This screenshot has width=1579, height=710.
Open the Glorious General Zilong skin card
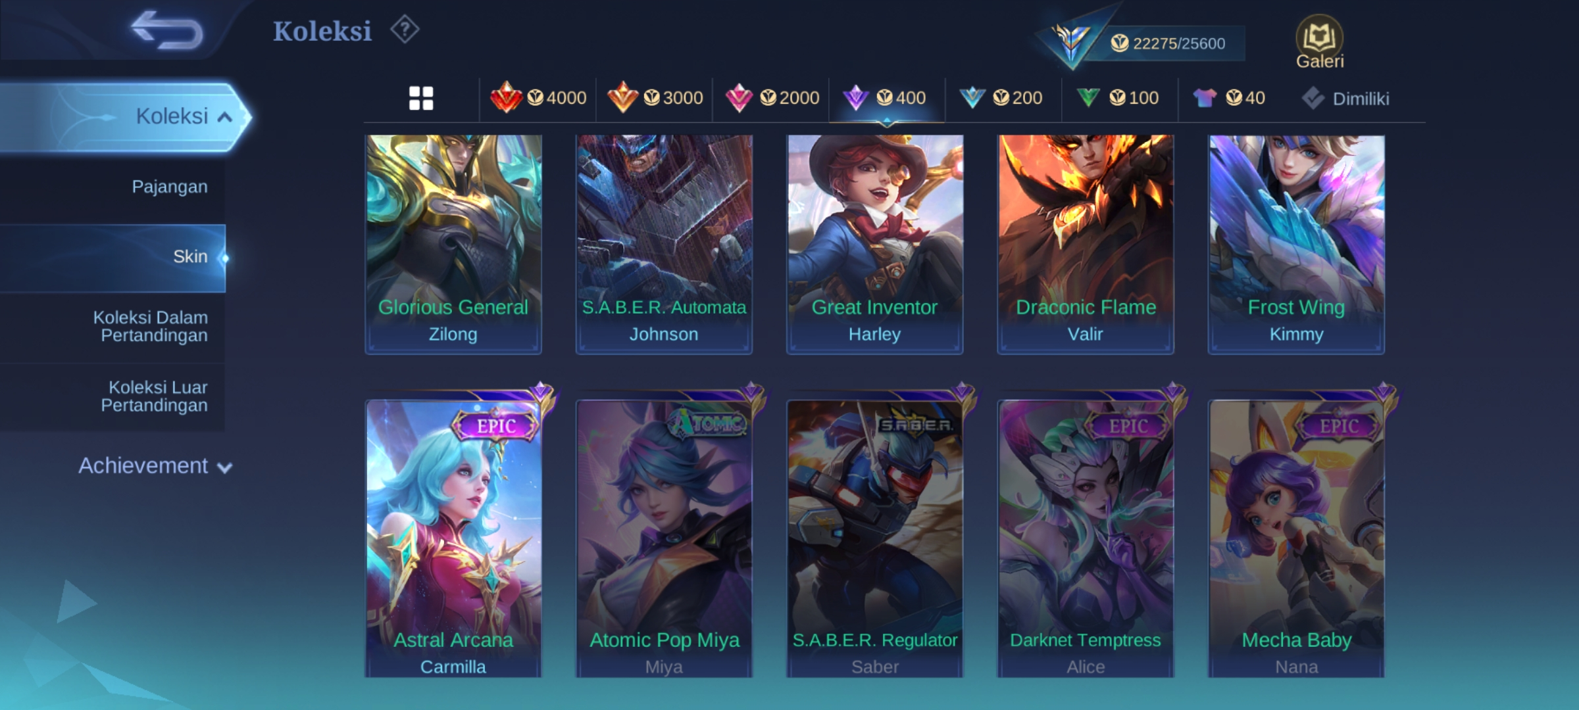(x=453, y=245)
